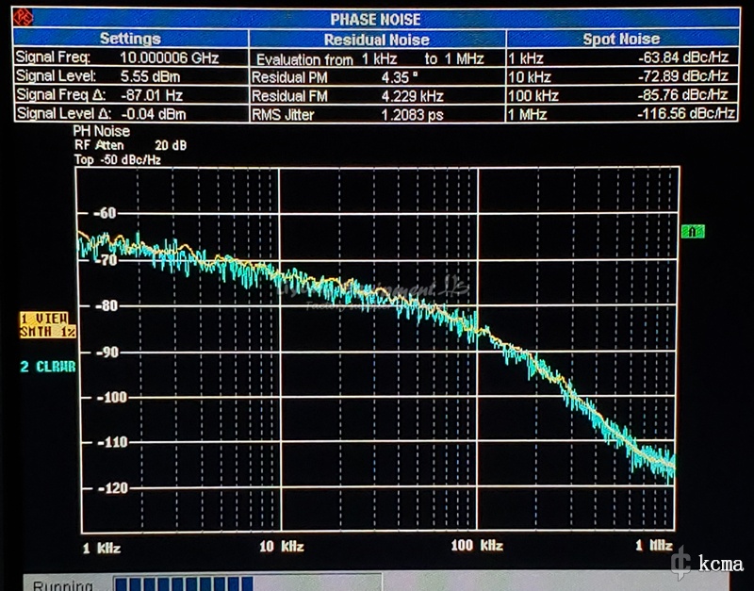This screenshot has height=591, width=754.
Task: Select the 2 CLRWR trace label
Action: pos(49,367)
